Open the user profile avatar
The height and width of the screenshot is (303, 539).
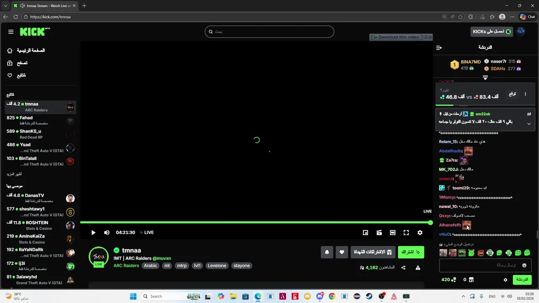(x=521, y=32)
